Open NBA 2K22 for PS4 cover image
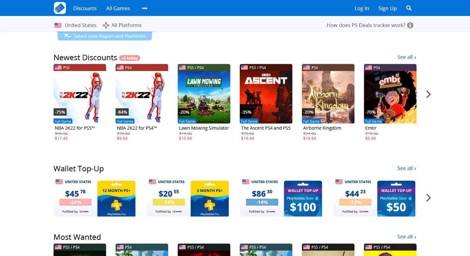Screen dimensions: 470x256 coord(142,94)
